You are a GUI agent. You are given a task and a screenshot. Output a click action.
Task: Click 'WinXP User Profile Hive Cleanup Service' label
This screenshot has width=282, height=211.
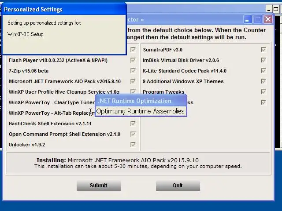(64, 92)
